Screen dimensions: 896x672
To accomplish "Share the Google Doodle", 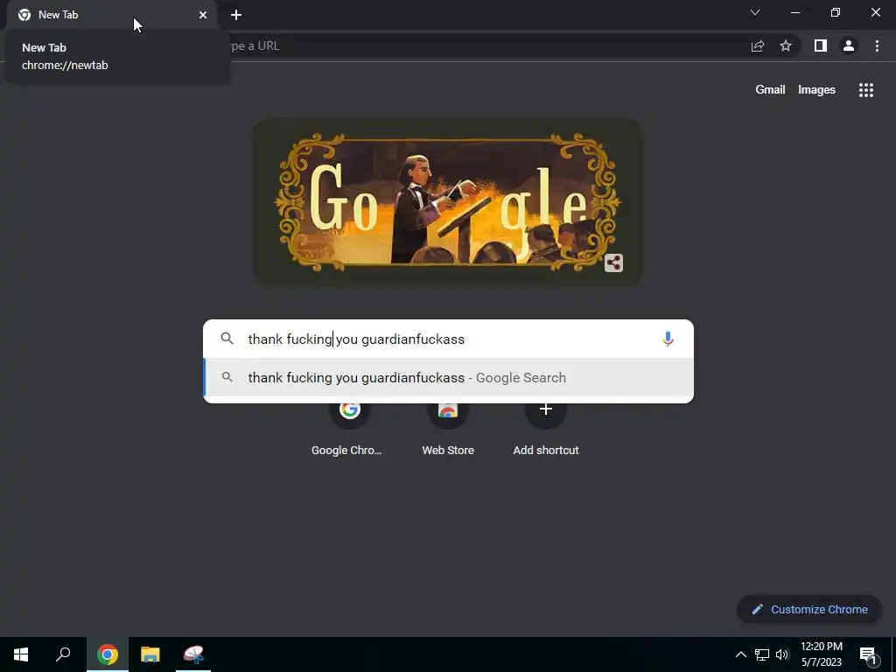I will click(x=613, y=262).
